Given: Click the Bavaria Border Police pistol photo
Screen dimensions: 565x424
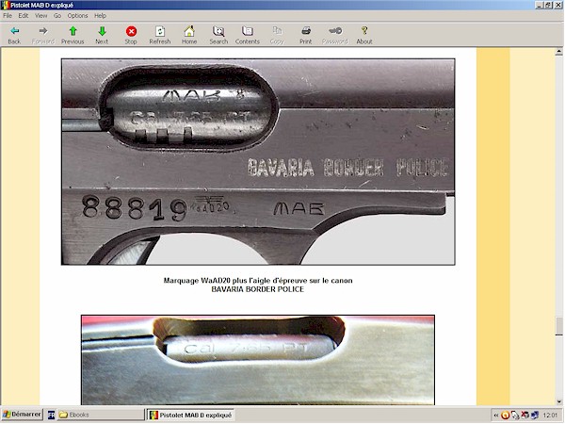Looking at the screenshot, I should click(258, 162).
